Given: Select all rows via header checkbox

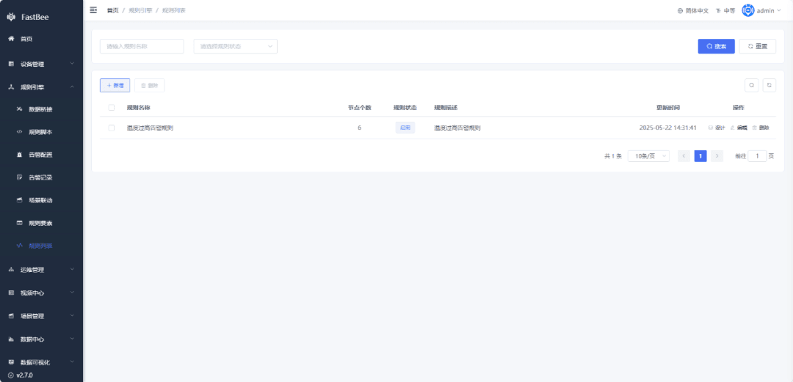Looking at the screenshot, I should [x=112, y=108].
